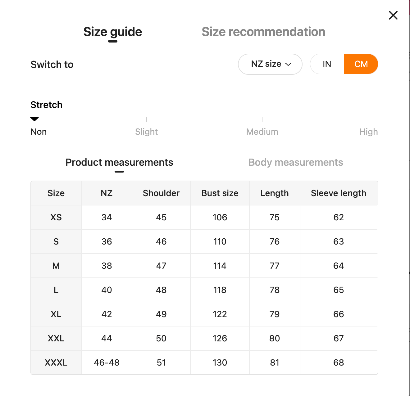Image resolution: width=410 pixels, height=396 pixels.
Task: Click the Sleeve length column header
Action: tap(339, 193)
